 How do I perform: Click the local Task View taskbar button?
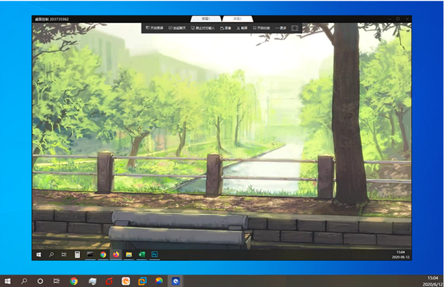click(x=56, y=281)
